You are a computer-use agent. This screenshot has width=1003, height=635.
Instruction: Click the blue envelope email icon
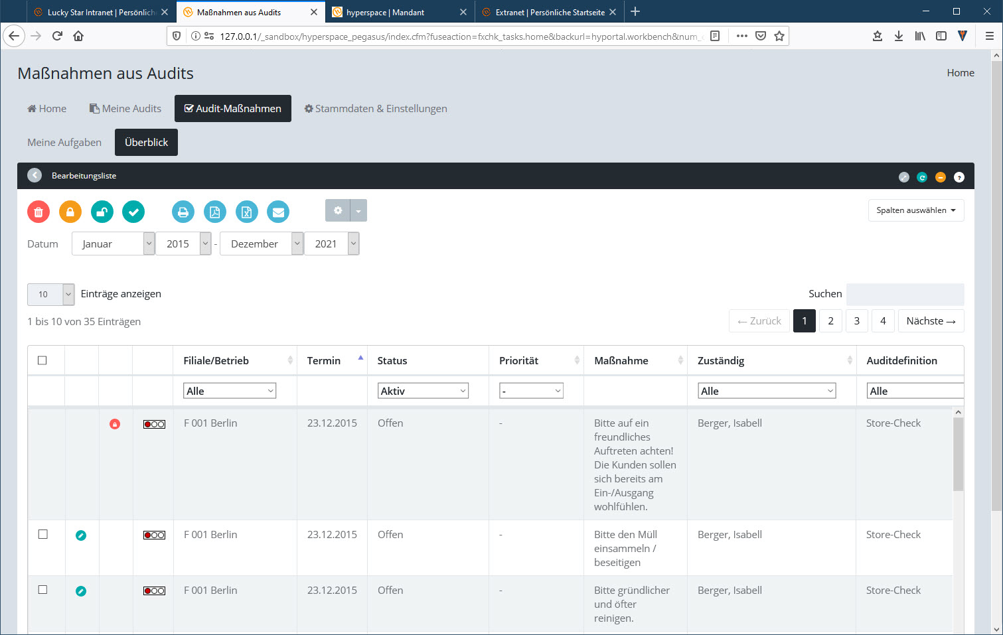278,212
